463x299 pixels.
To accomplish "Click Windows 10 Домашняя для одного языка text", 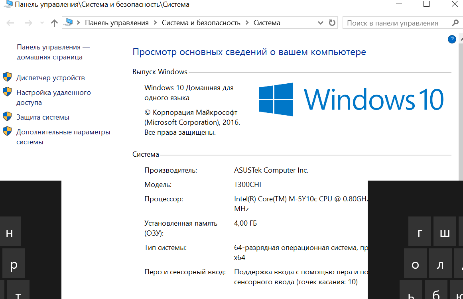I will [189, 92].
